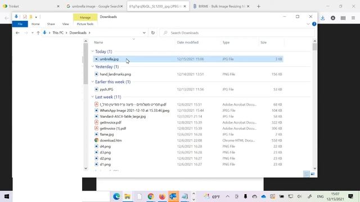Click in Search Downloads box
The height and width of the screenshot is (202, 360).
[237, 33]
